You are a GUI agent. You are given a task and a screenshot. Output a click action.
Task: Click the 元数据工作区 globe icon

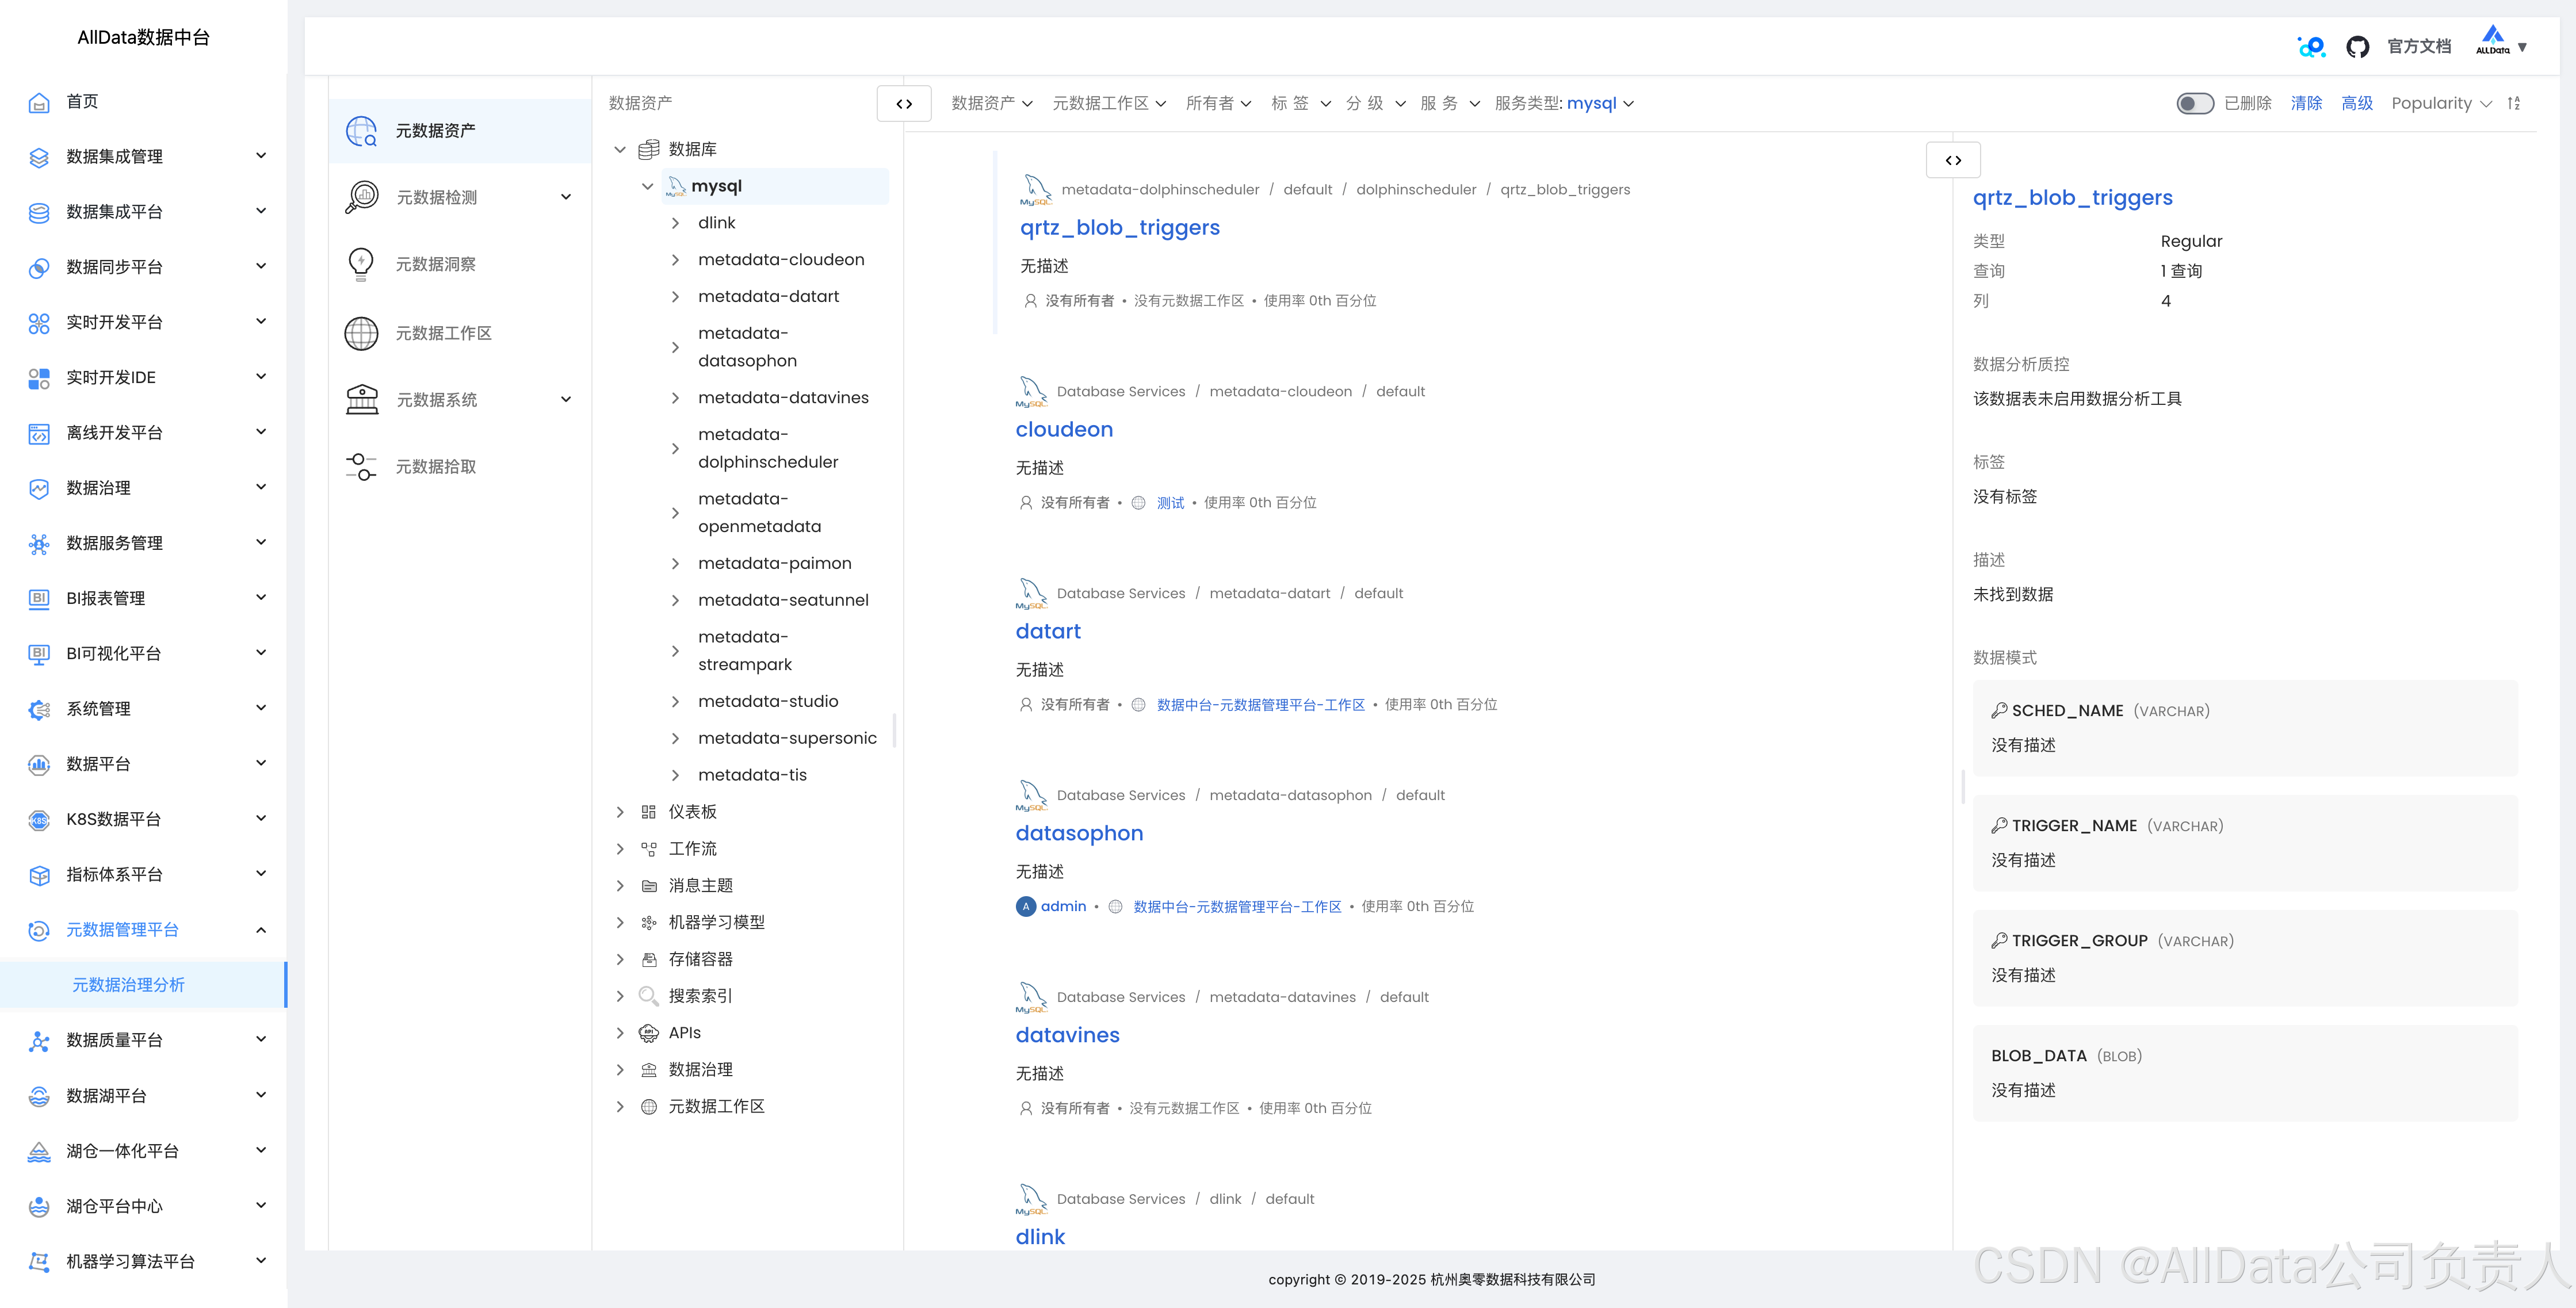click(x=361, y=333)
